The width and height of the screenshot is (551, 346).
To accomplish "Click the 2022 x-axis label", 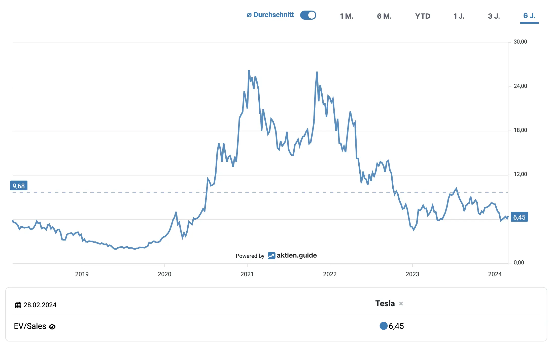I will (x=330, y=274).
